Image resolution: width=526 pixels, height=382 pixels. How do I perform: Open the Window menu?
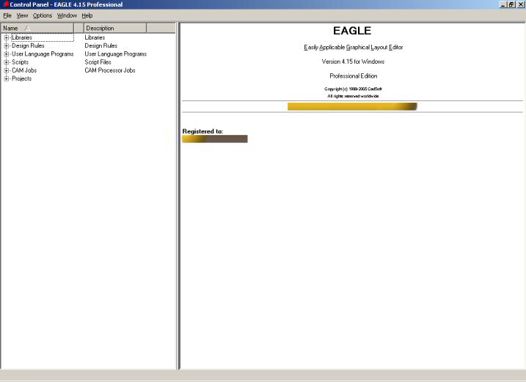67,15
